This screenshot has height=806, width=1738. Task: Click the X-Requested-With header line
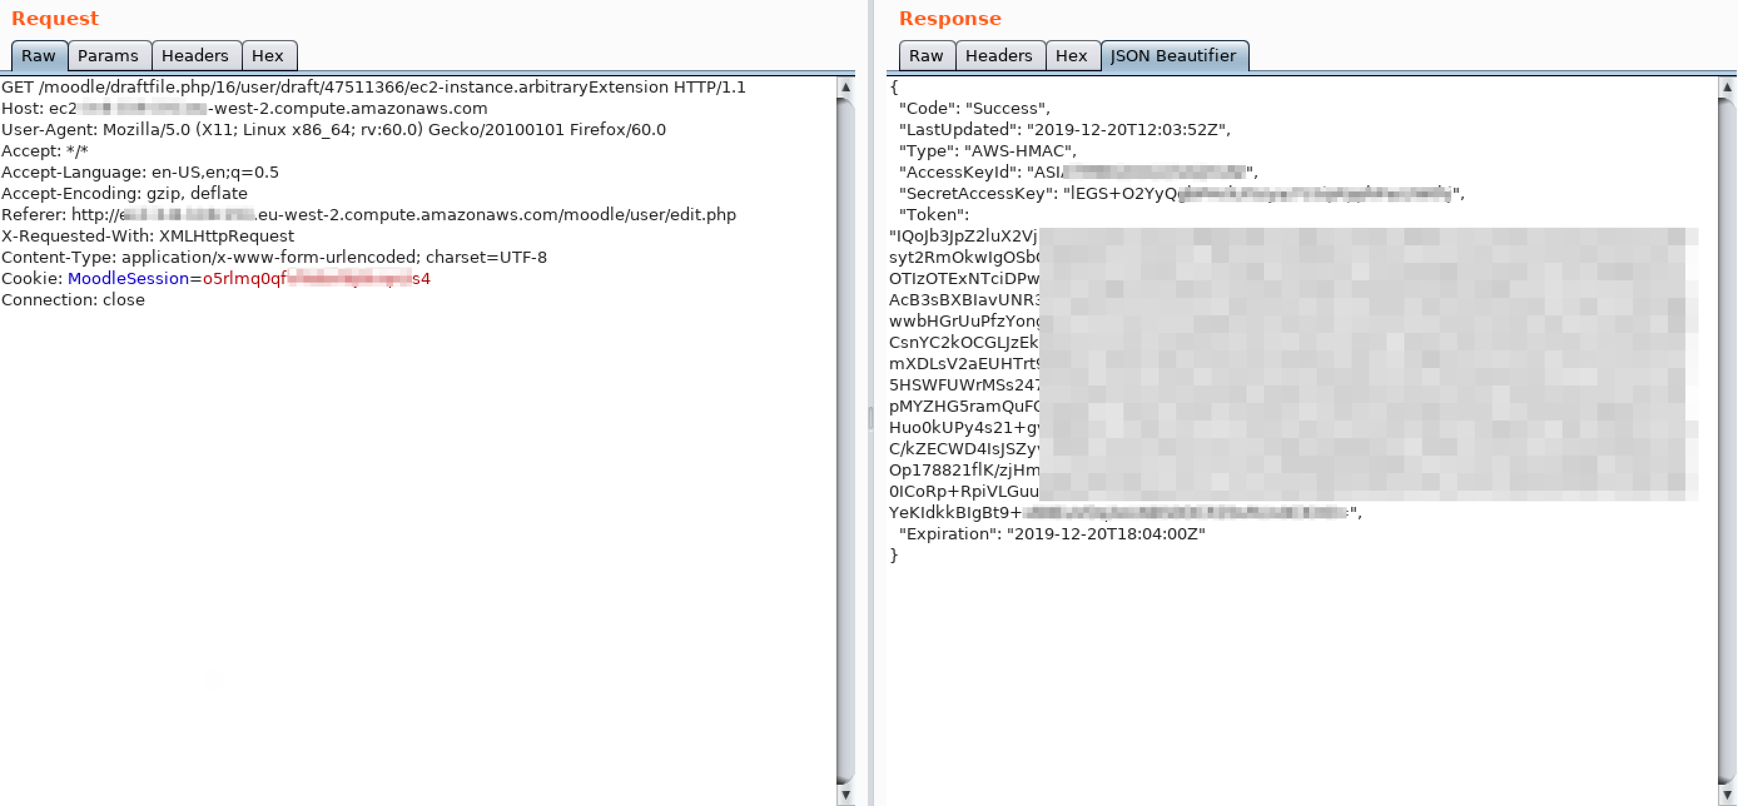[x=148, y=236]
